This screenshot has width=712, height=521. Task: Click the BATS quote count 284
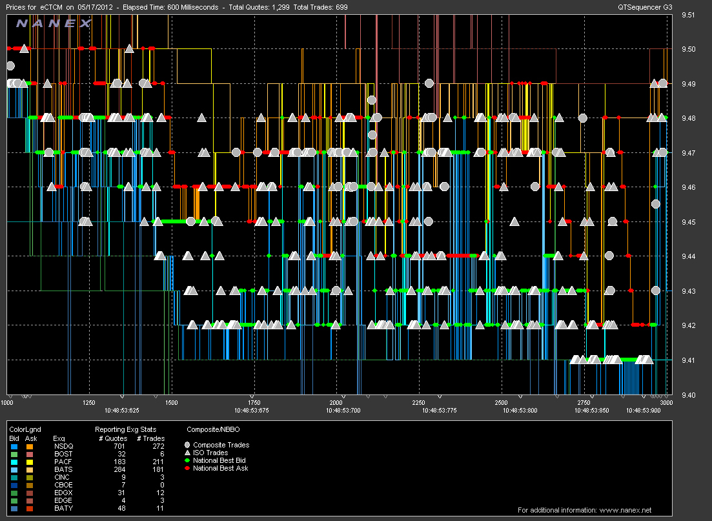[x=119, y=469]
